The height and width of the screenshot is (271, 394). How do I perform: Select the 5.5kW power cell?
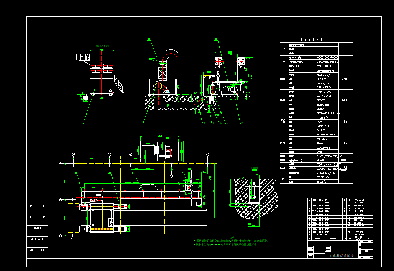(x=321, y=130)
